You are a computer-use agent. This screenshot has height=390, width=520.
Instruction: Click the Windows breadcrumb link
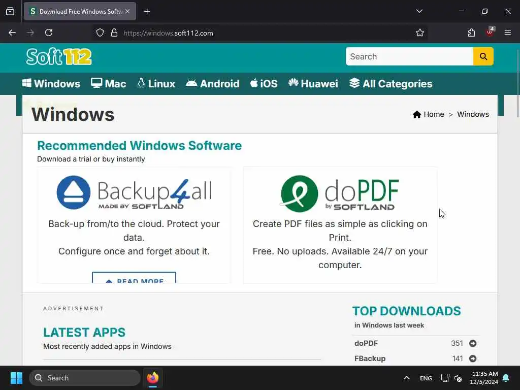[x=473, y=114]
